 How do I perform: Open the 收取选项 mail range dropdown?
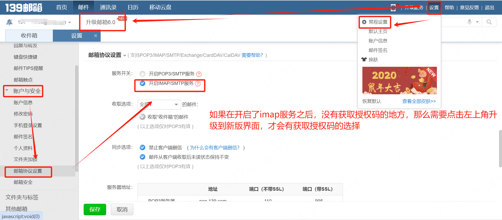[x=159, y=104]
